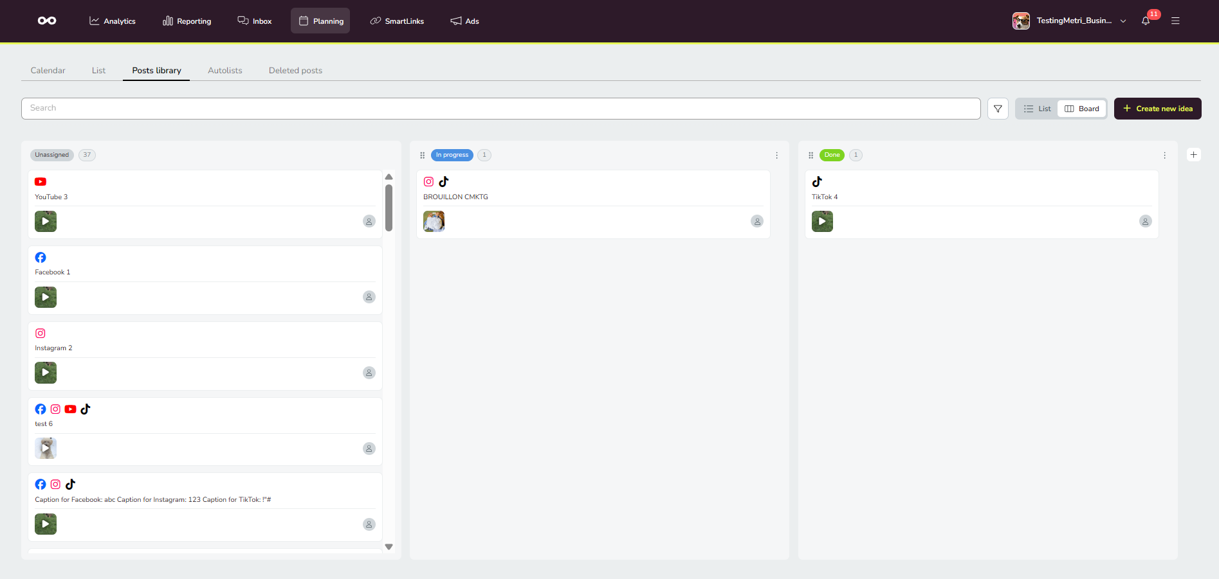The width and height of the screenshot is (1219, 579).
Task: Click the filter funnel icon
Action: (x=998, y=109)
